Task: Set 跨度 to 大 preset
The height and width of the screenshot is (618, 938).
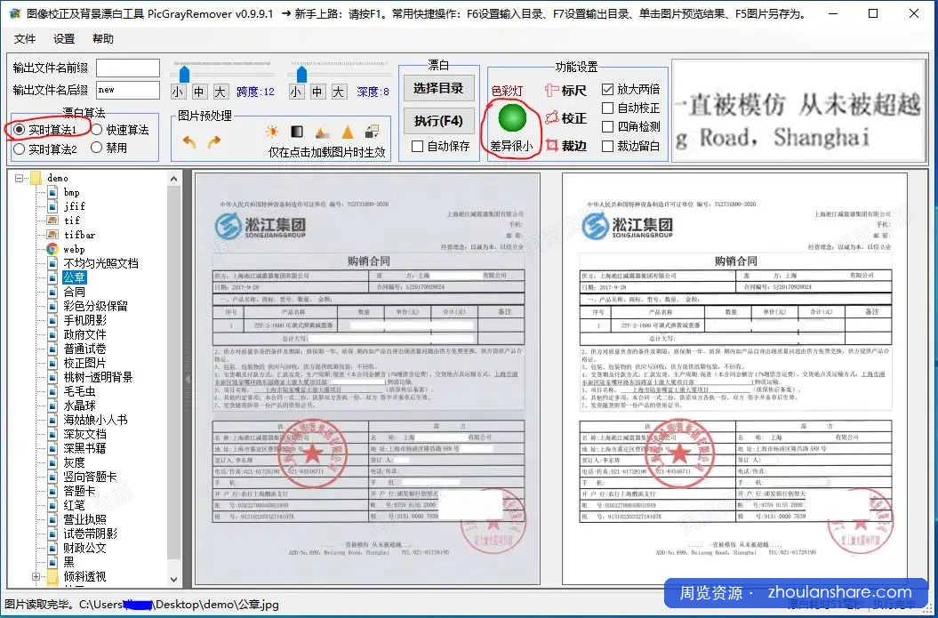Action: pos(220,92)
